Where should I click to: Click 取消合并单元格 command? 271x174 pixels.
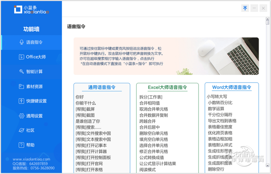(154, 109)
